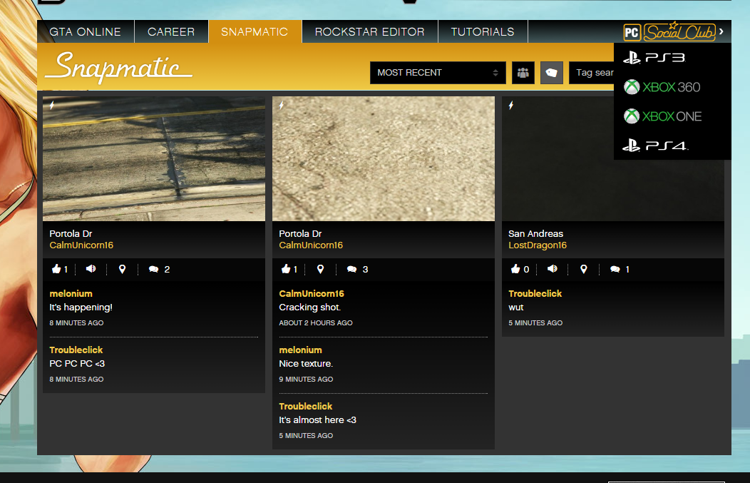This screenshot has height=483, width=750.
Task: Open CalmUnicorn16 profile under the sandy photo title
Action: tap(311, 245)
